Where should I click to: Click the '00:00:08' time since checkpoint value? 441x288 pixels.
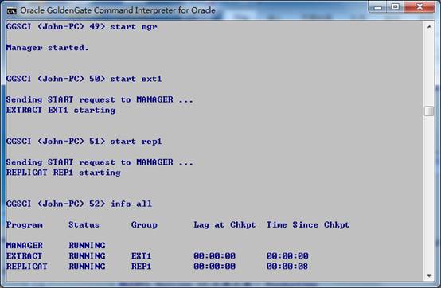(287, 266)
